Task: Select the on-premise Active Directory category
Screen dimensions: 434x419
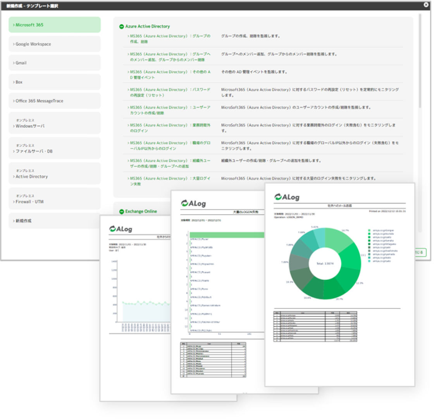Action: click(x=55, y=174)
